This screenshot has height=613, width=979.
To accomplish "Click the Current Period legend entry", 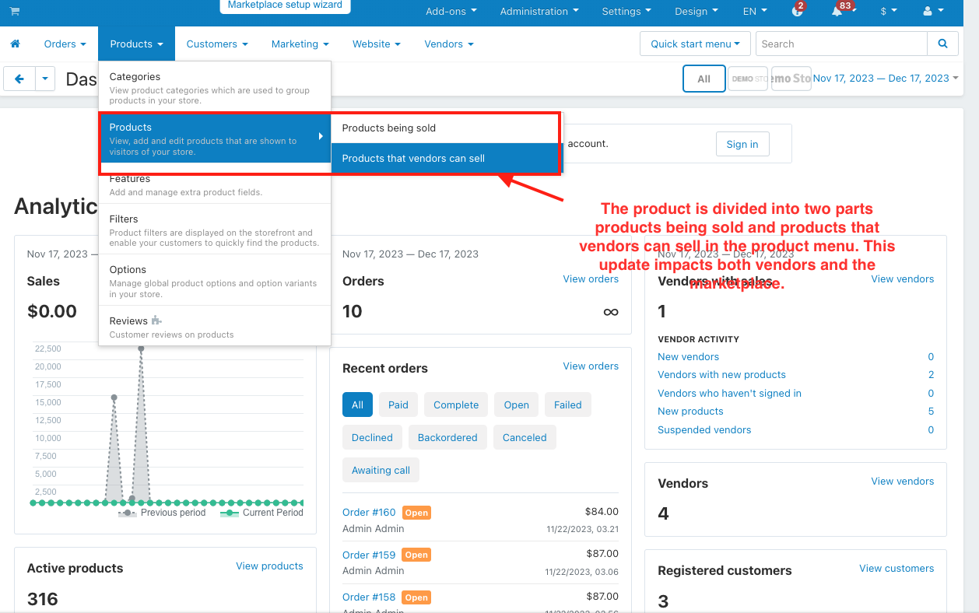I will point(262,513).
